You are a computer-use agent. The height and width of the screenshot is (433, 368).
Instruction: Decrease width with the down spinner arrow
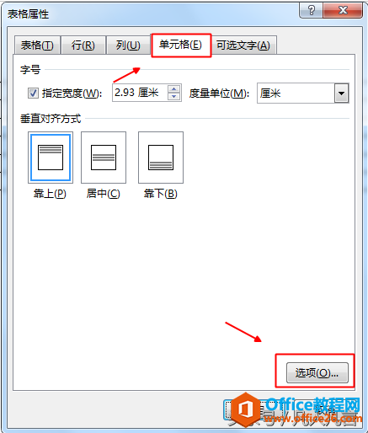click(x=174, y=97)
